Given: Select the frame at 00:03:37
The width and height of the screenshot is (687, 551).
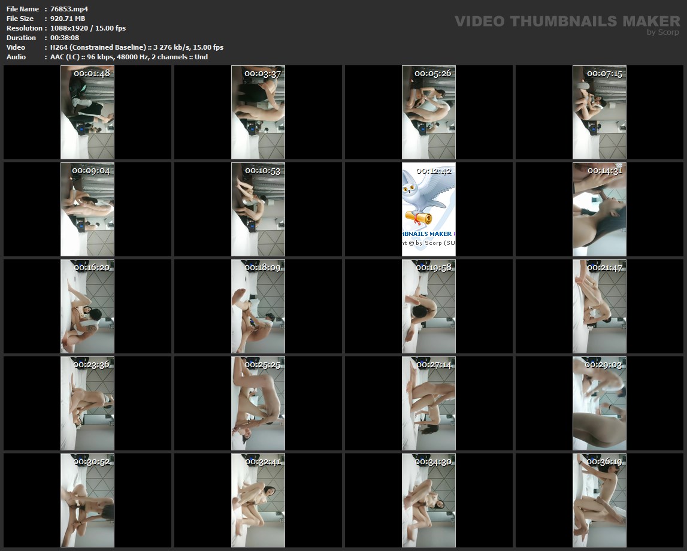Looking at the screenshot, I should pyautogui.click(x=258, y=112).
